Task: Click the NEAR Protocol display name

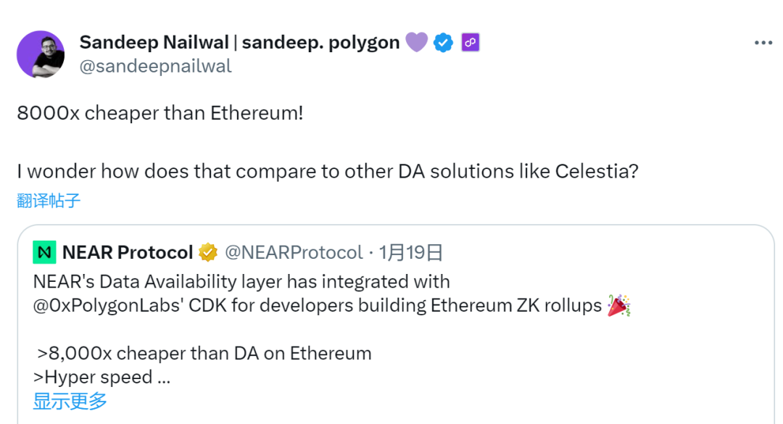Action: pyautogui.click(x=127, y=252)
